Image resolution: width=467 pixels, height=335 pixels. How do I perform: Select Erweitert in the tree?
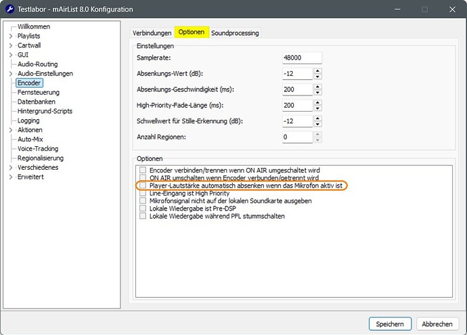click(30, 177)
